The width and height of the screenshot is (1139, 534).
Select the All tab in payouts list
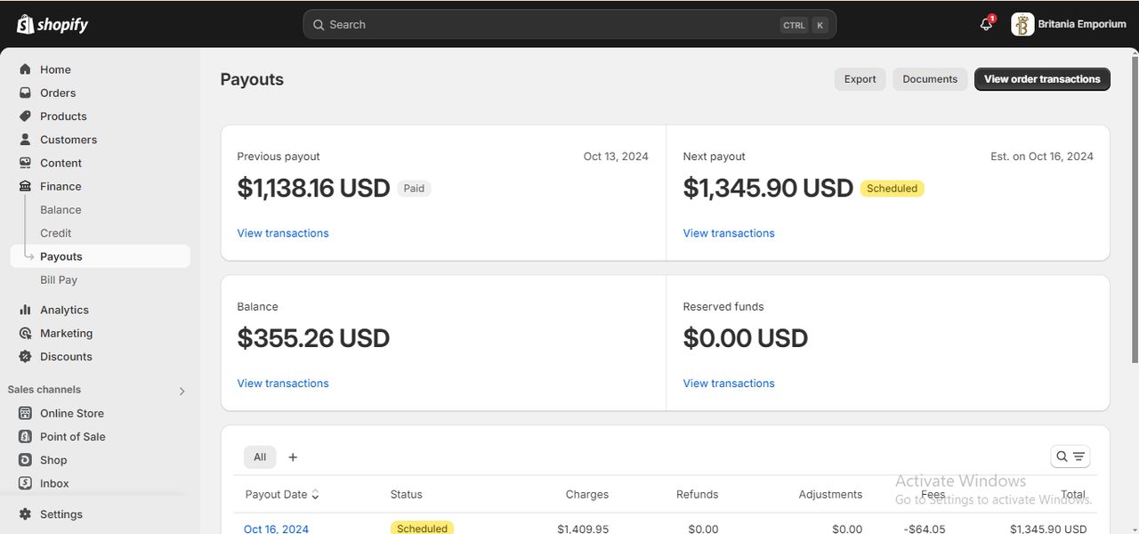click(x=260, y=457)
